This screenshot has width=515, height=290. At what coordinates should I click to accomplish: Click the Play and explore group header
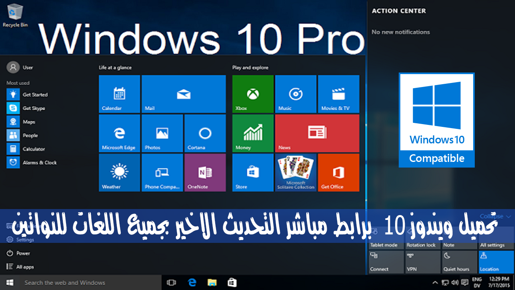pyautogui.click(x=250, y=67)
